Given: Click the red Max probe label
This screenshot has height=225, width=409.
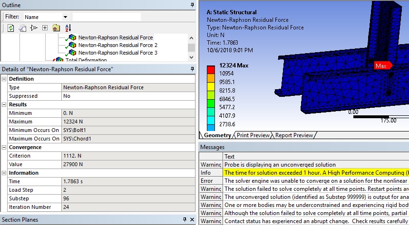Looking at the screenshot, I should (383, 66).
